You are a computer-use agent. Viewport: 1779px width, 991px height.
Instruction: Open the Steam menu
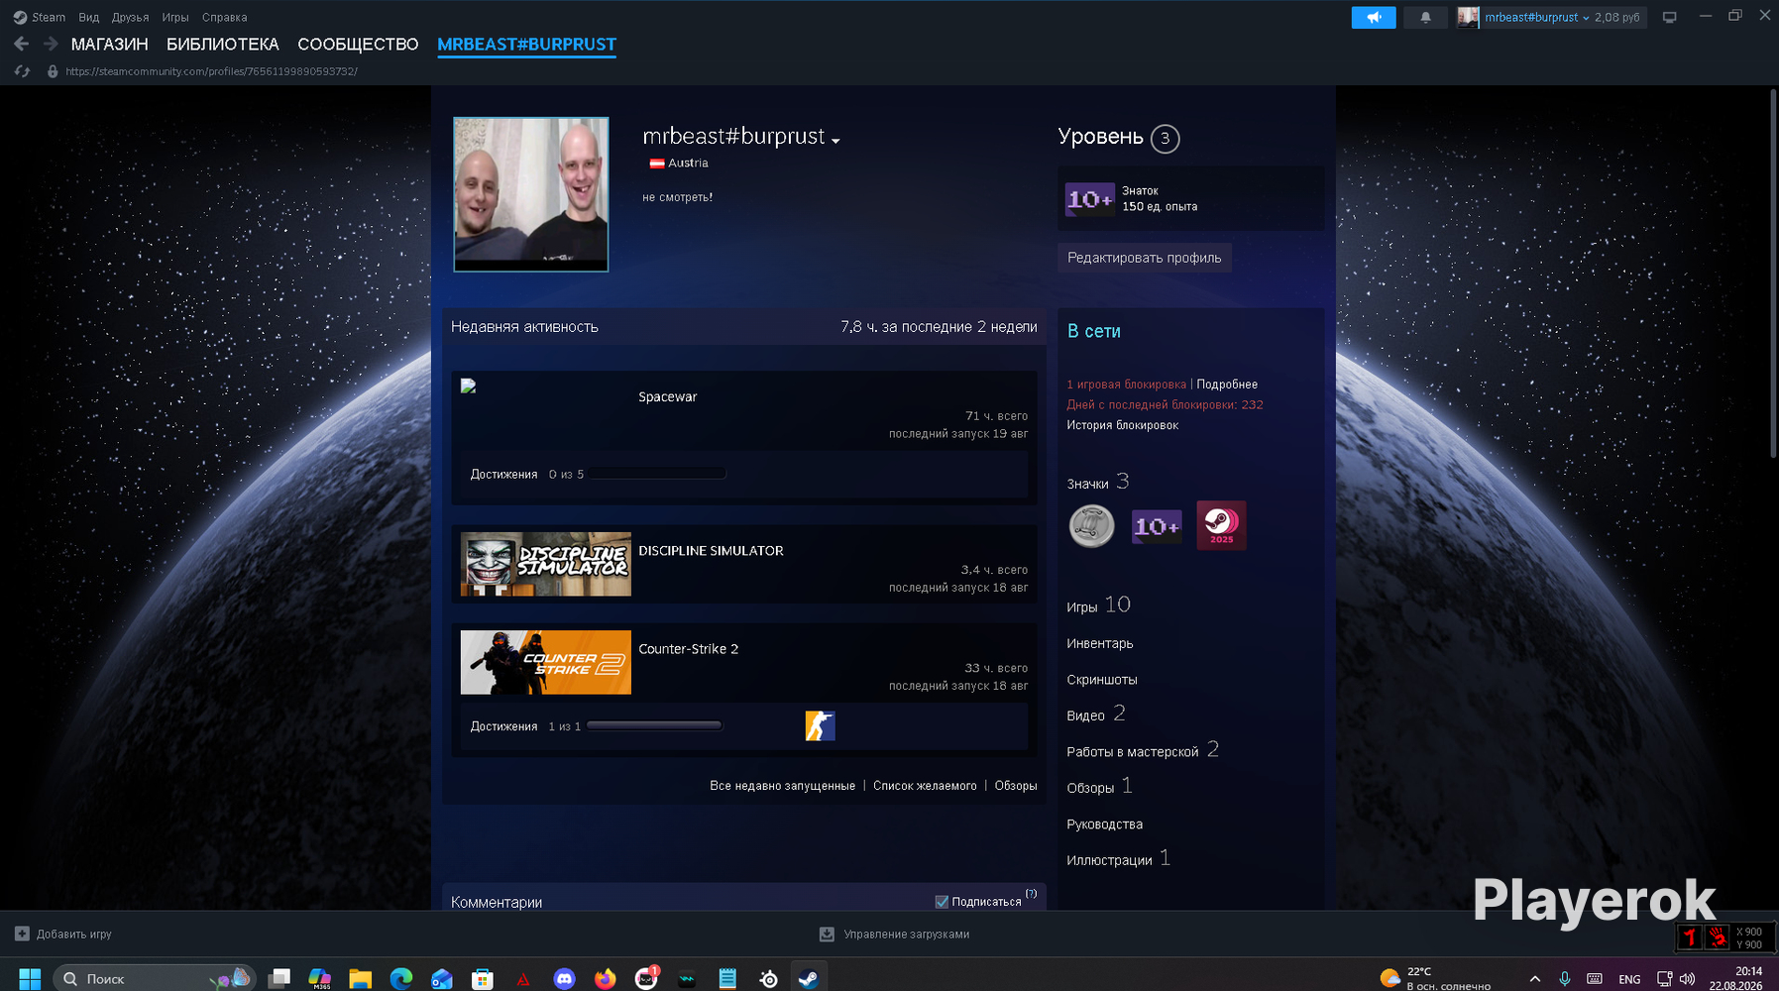pos(40,17)
